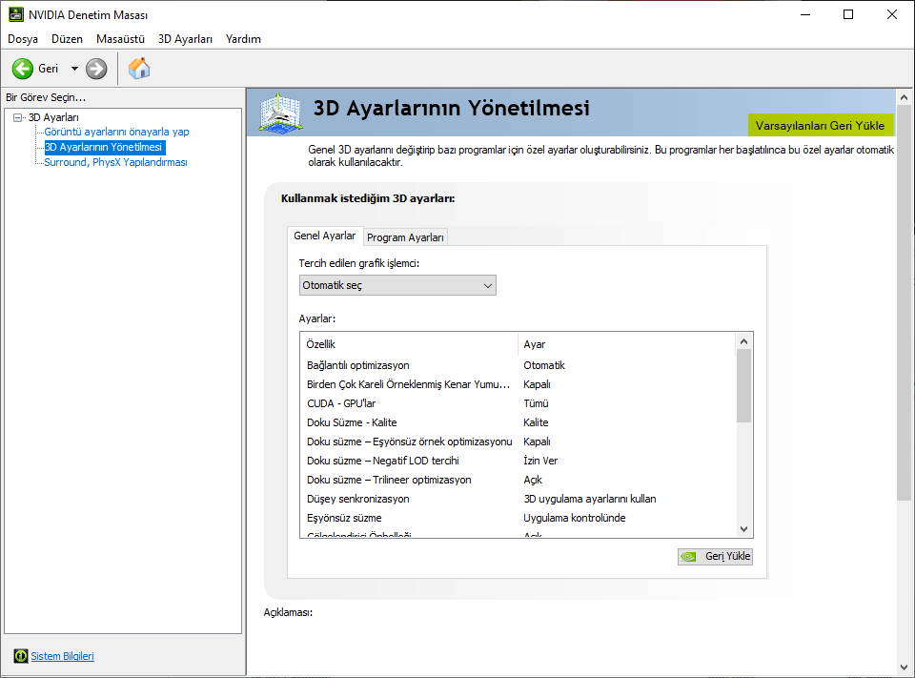Maximize the NVIDIA Denetim Masası window
Screen dimensions: 915x678
[848, 14]
